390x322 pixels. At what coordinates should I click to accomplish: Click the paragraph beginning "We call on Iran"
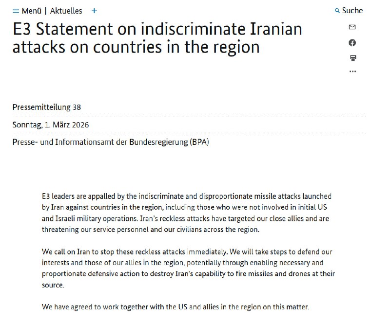click(188, 263)
